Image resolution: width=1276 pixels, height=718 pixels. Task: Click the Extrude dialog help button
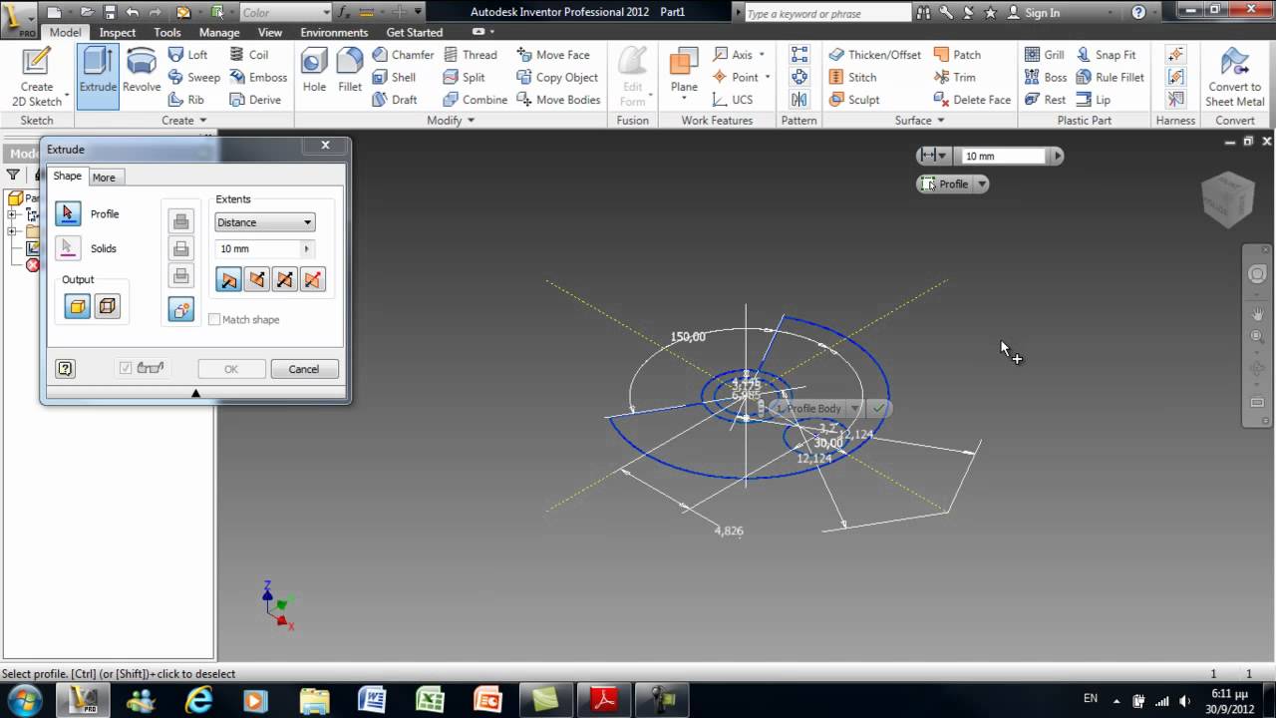[66, 369]
